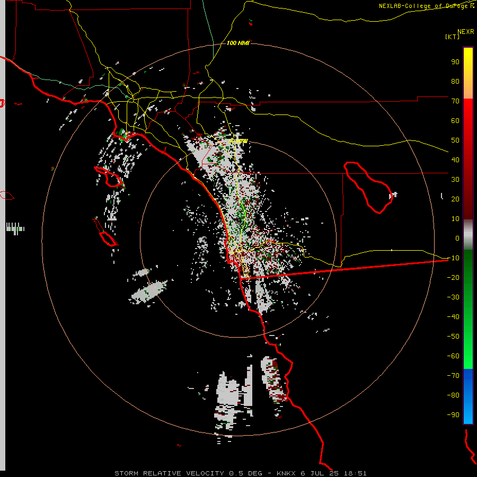
Task: Click the NEXR label above the scale
Action: tap(466, 32)
